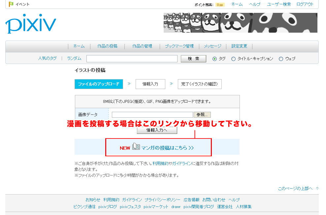Open drawr in the footer
Viewport: 326px width, 215px height.
click(x=176, y=207)
